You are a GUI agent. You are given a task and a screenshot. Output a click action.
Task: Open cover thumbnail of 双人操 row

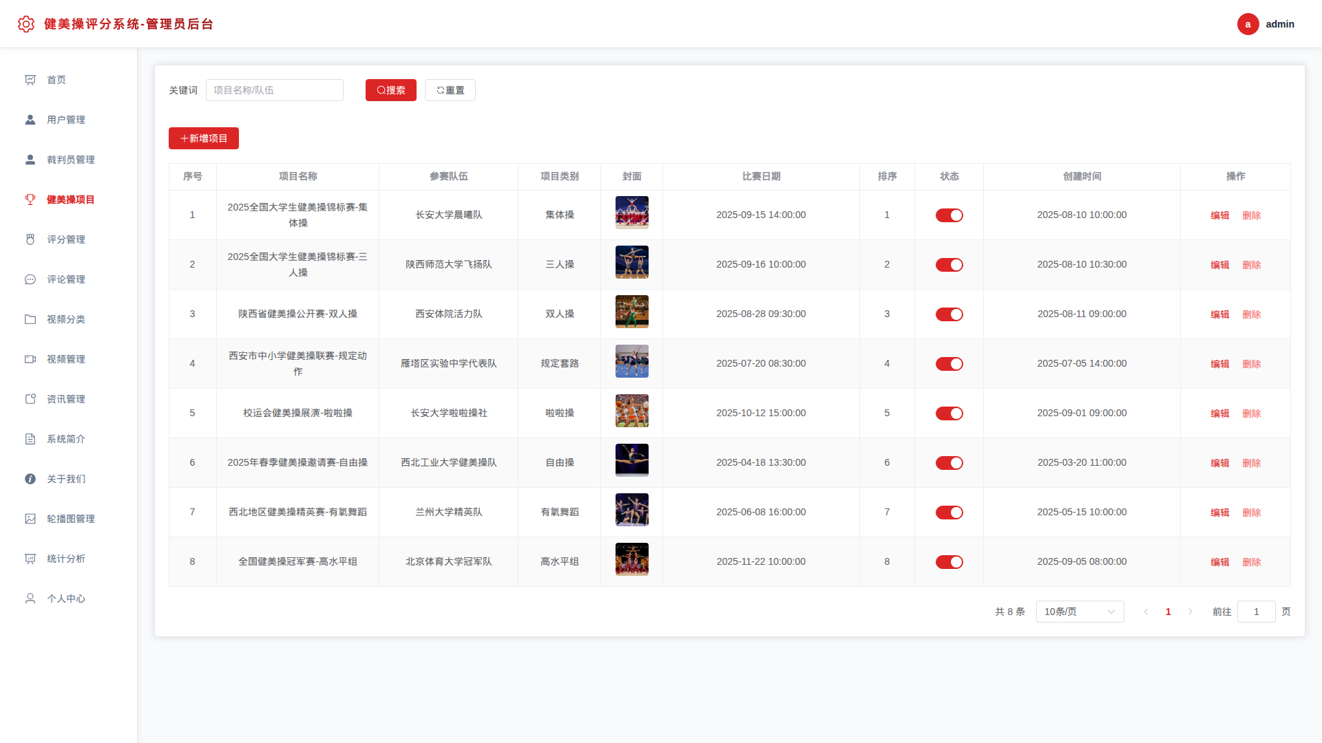pos(631,312)
